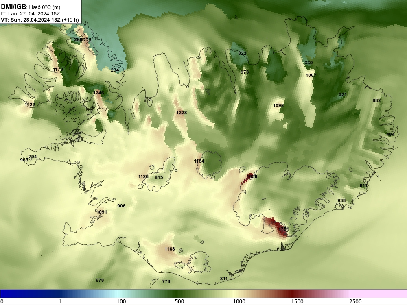Click the 234 height label
Screen dimensions: 407x305
pos(115,70)
